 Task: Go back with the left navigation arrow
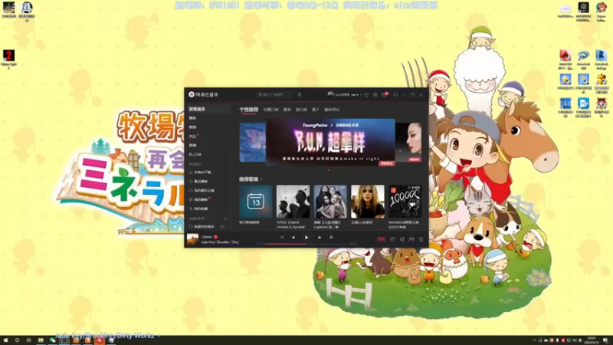coord(242,94)
